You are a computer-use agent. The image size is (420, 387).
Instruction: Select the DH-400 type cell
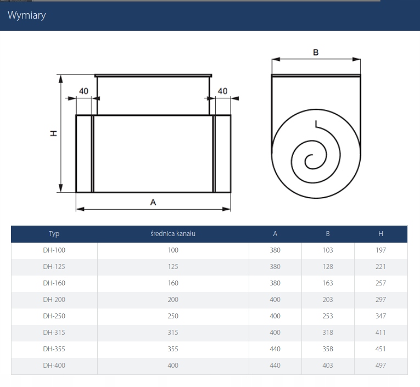point(54,366)
